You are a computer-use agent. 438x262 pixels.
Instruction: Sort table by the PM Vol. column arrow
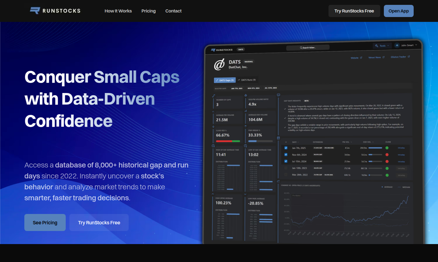[351, 142]
